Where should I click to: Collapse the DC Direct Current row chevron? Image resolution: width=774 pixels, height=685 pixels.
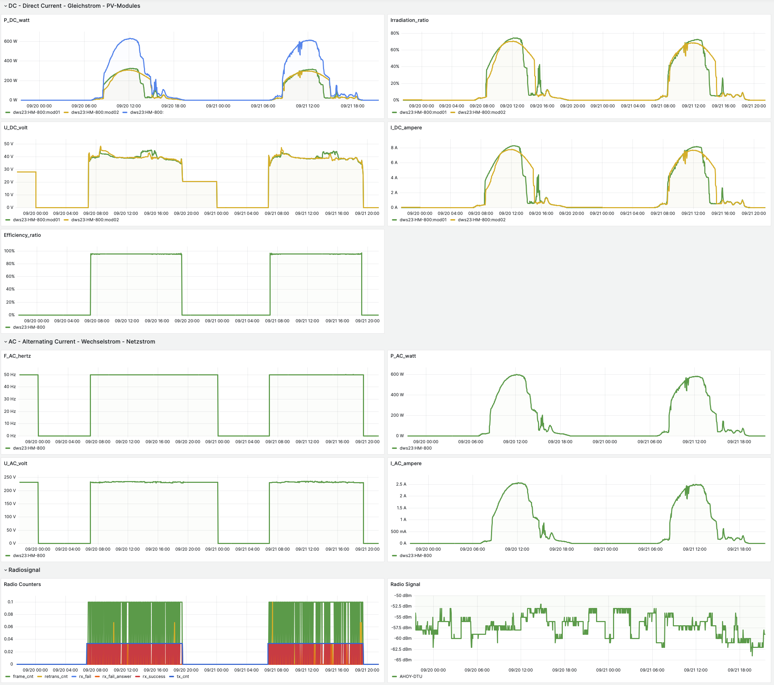tap(5, 6)
